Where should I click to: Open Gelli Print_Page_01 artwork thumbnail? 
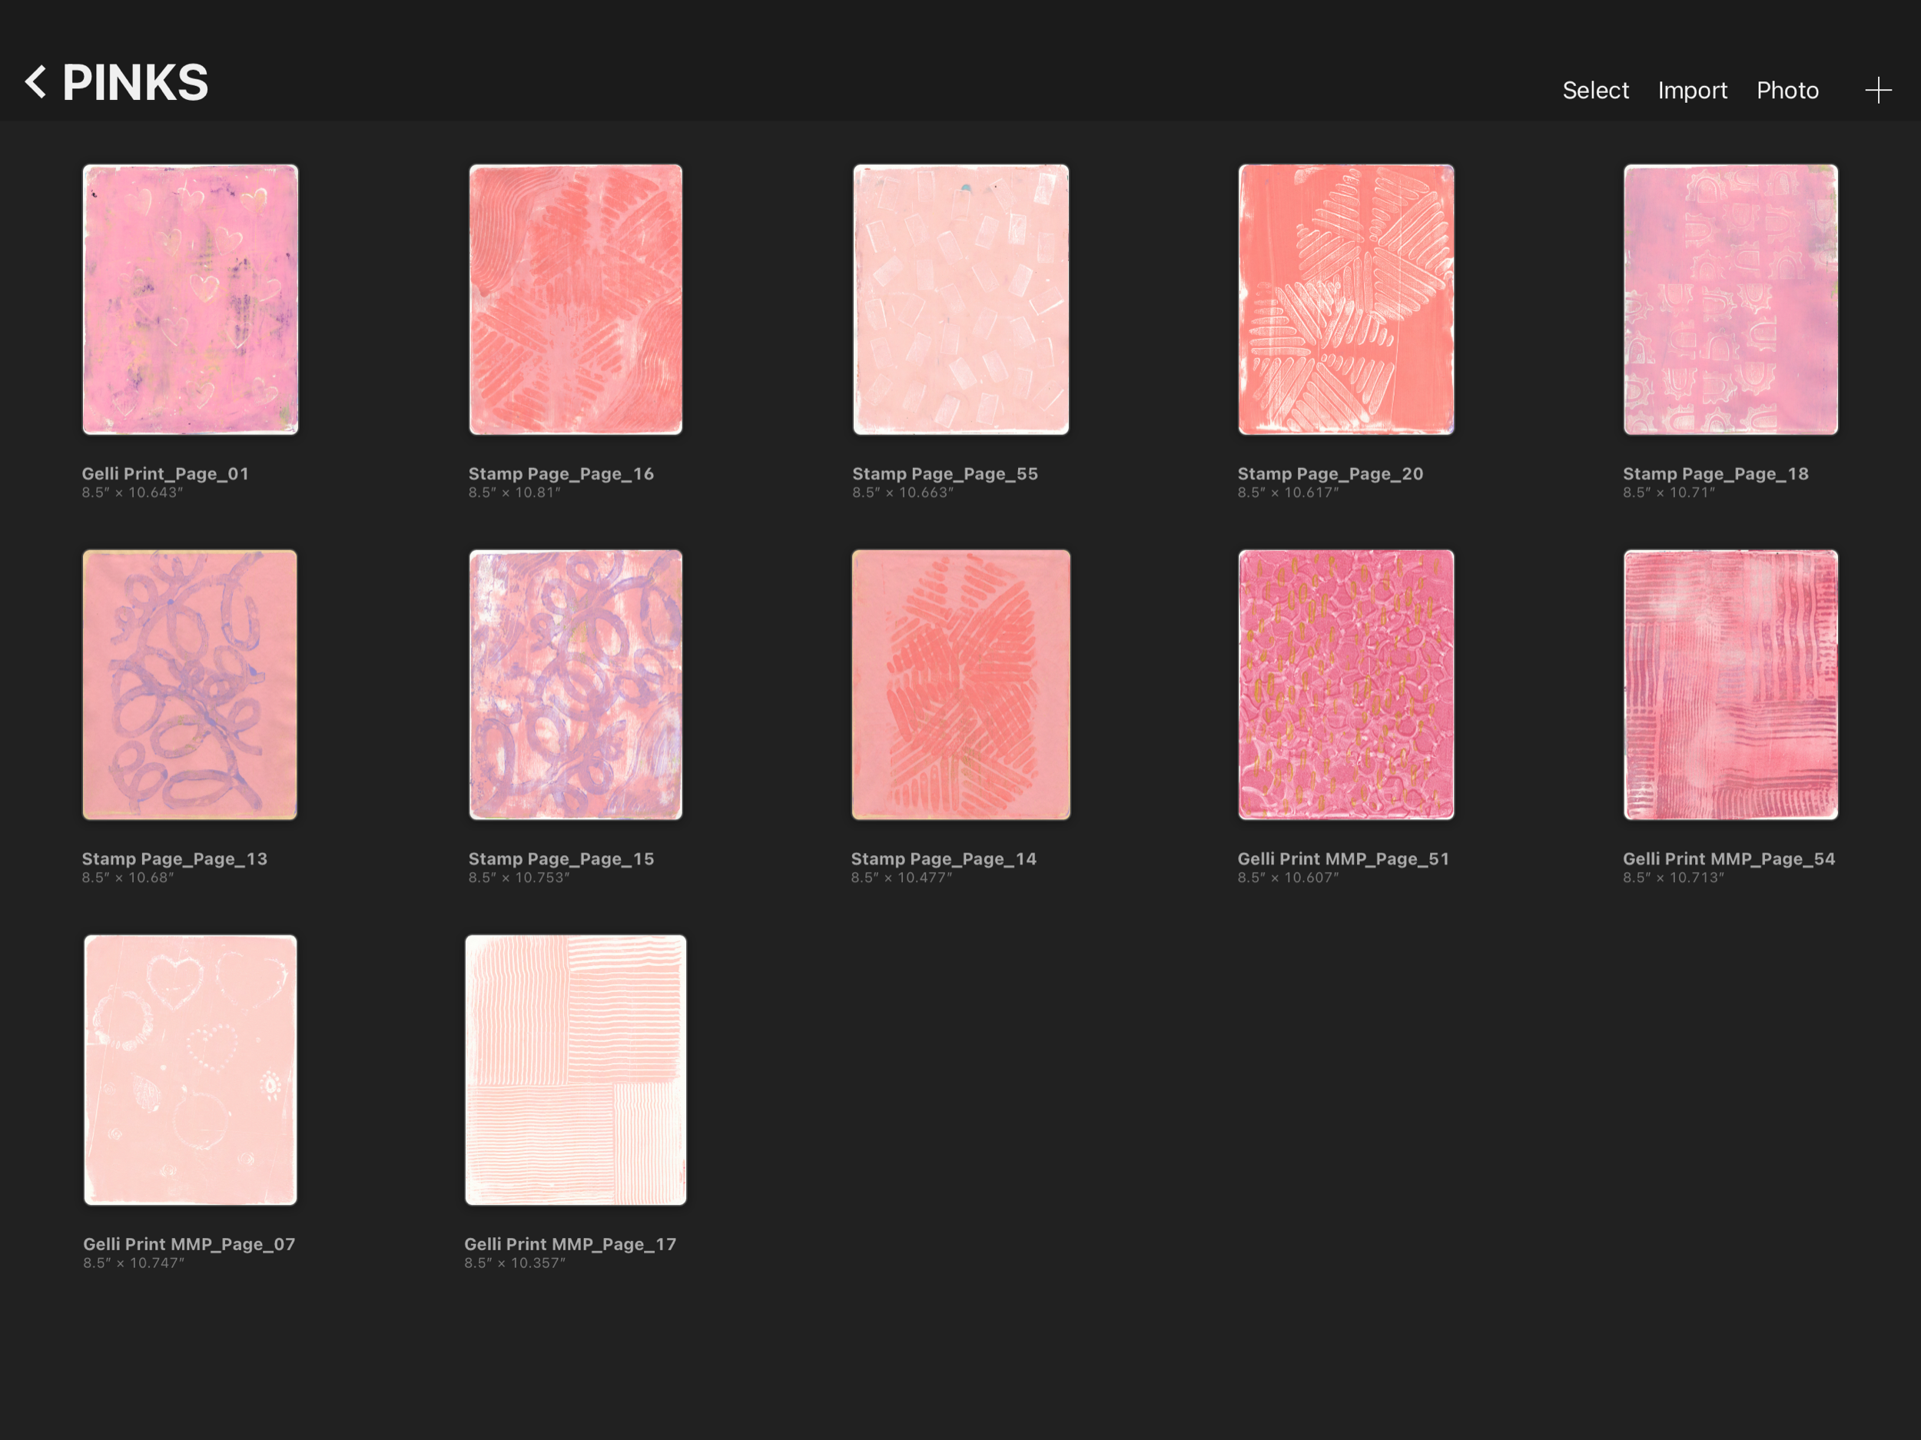[191, 300]
